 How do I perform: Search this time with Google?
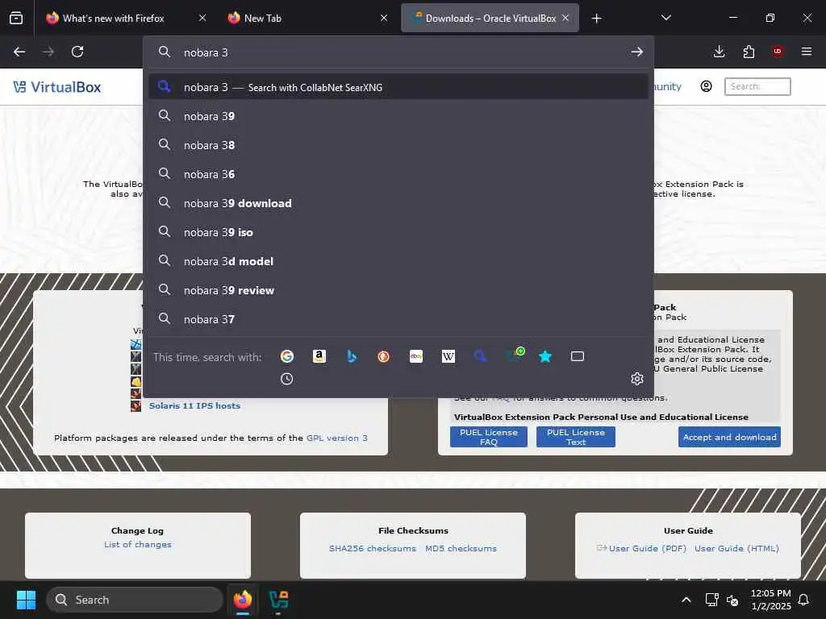click(x=287, y=356)
